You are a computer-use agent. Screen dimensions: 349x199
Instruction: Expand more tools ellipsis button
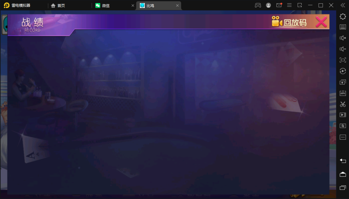tap(343, 137)
